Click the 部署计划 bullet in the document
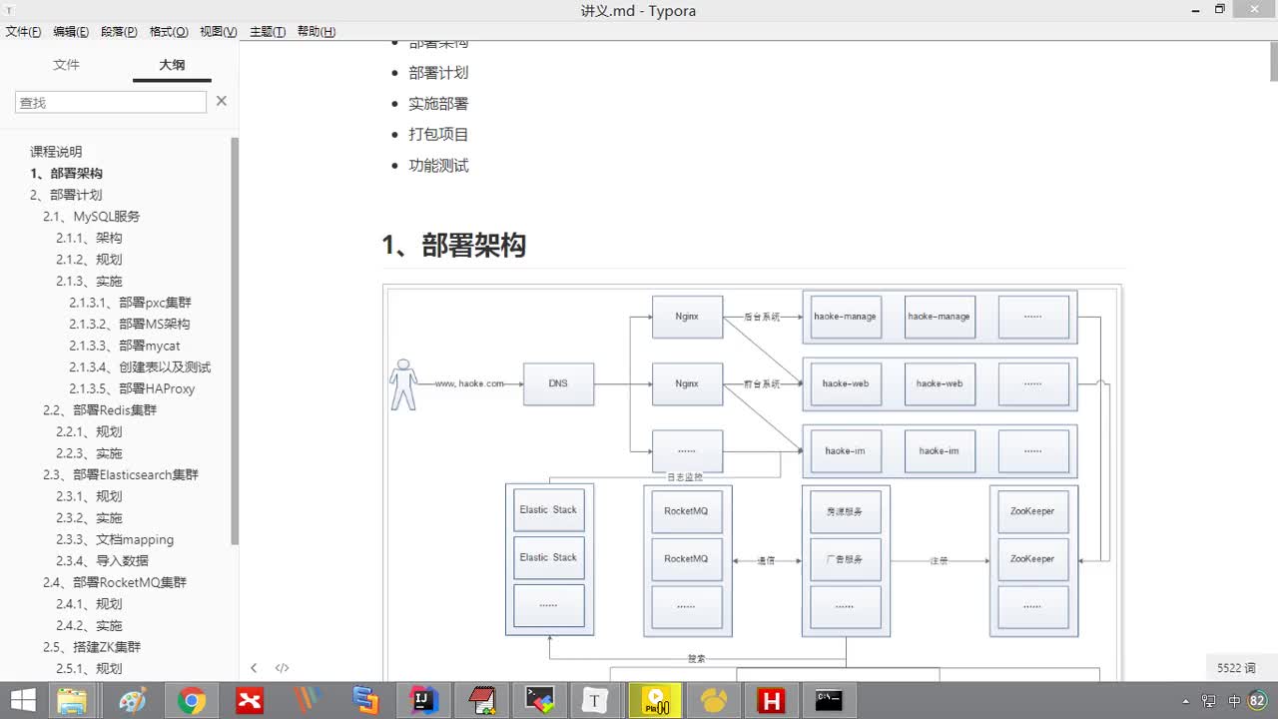1278x719 pixels. tap(438, 72)
